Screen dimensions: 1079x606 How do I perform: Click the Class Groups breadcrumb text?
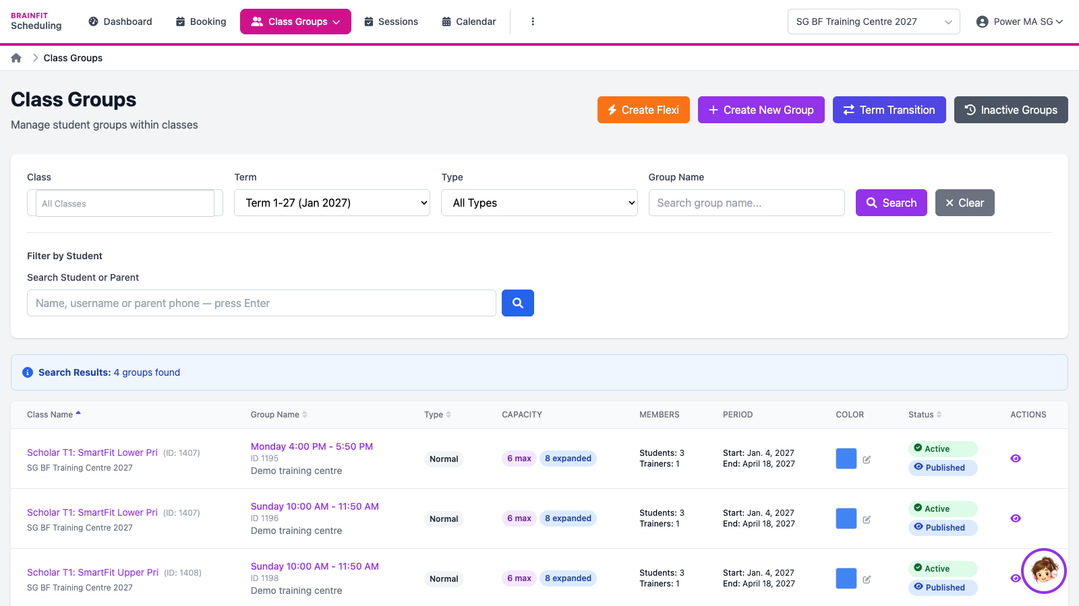coord(73,58)
